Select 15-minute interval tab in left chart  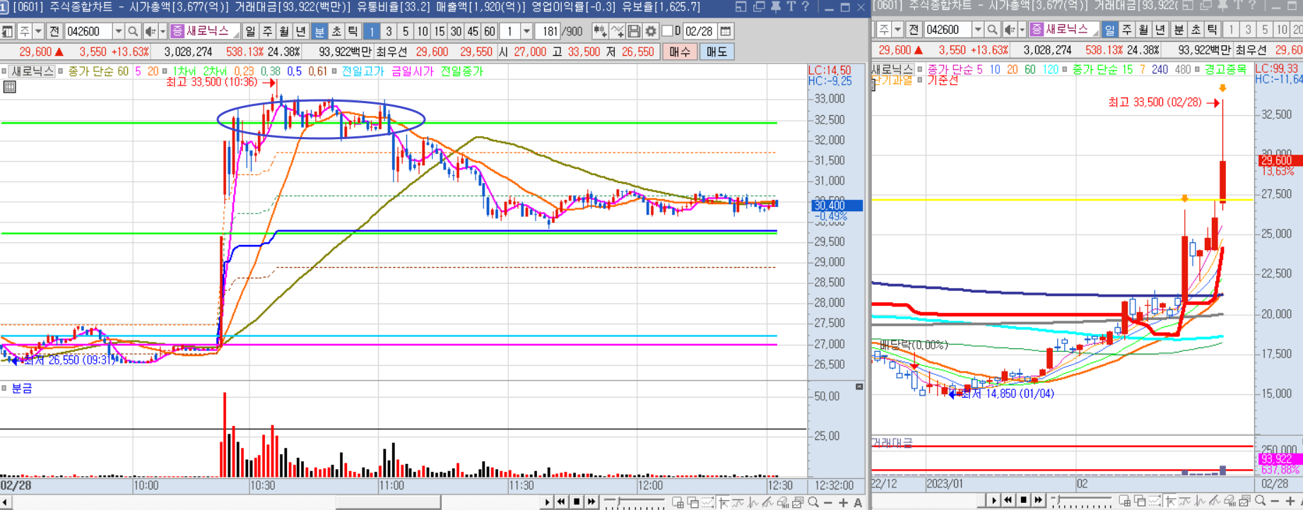click(439, 32)
